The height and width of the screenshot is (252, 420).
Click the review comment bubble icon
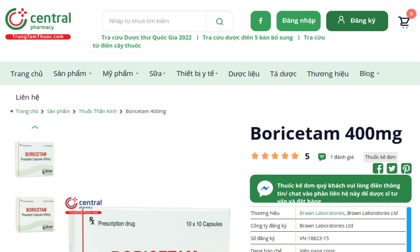tap(322, 157)
